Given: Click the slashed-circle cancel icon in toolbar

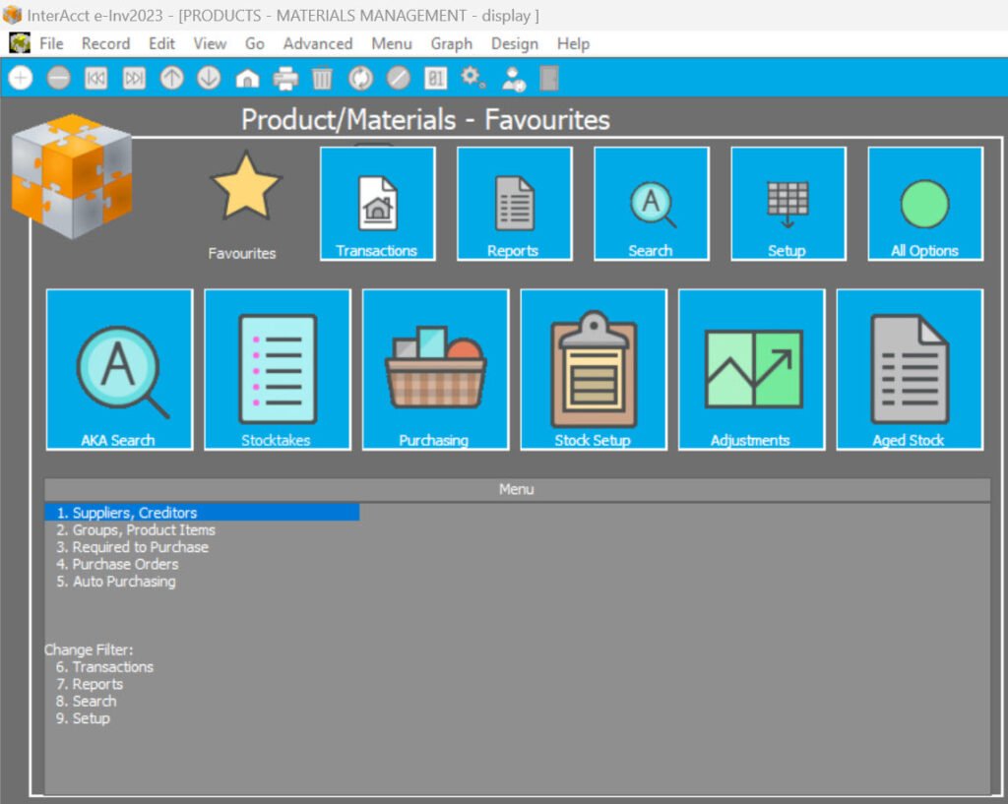Looking at the screenshot, I should click(399, 79).
